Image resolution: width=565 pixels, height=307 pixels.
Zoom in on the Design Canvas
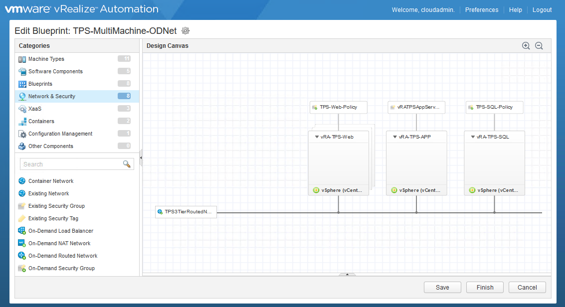tap(526, 45)
